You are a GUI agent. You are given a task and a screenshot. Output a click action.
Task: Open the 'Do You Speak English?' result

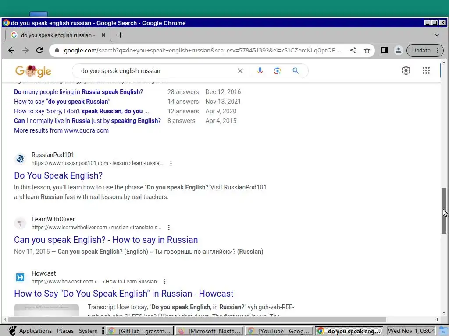pyautogui.click(x=58, y=175)
